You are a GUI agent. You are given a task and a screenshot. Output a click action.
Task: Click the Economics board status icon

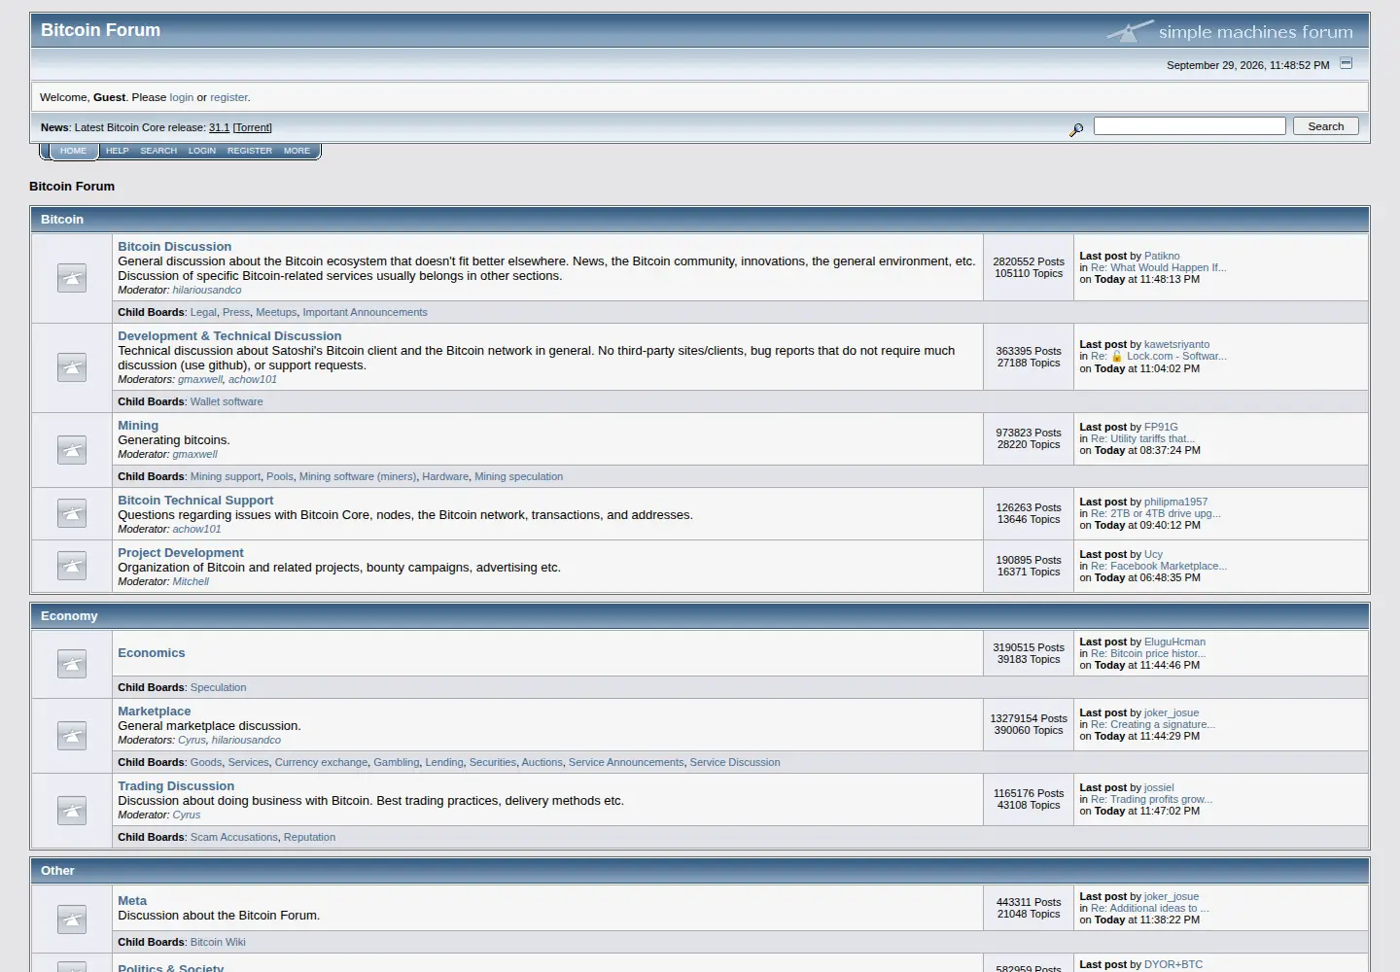tap(72, 664)
